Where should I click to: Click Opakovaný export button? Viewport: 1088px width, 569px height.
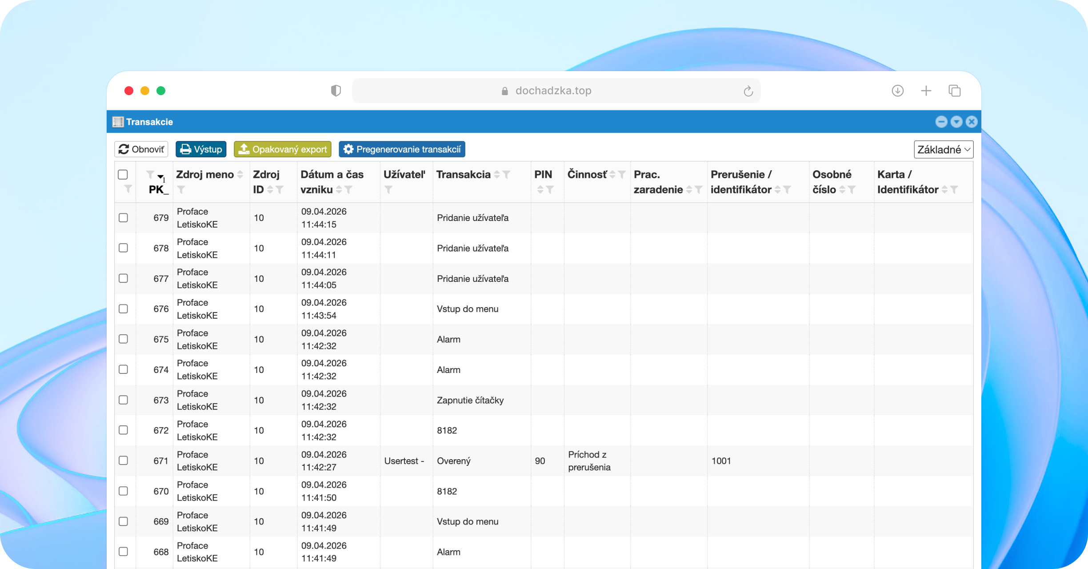(x=283, y=149)
